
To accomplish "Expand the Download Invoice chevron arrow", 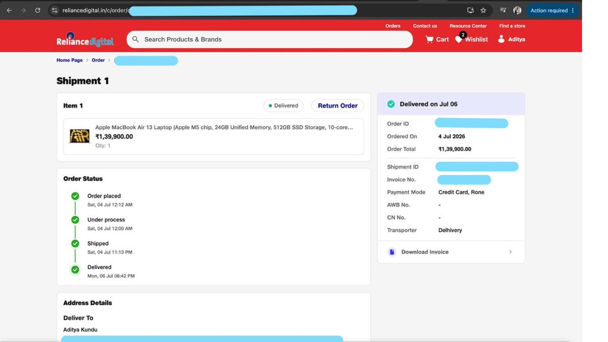I will (510, 252).
